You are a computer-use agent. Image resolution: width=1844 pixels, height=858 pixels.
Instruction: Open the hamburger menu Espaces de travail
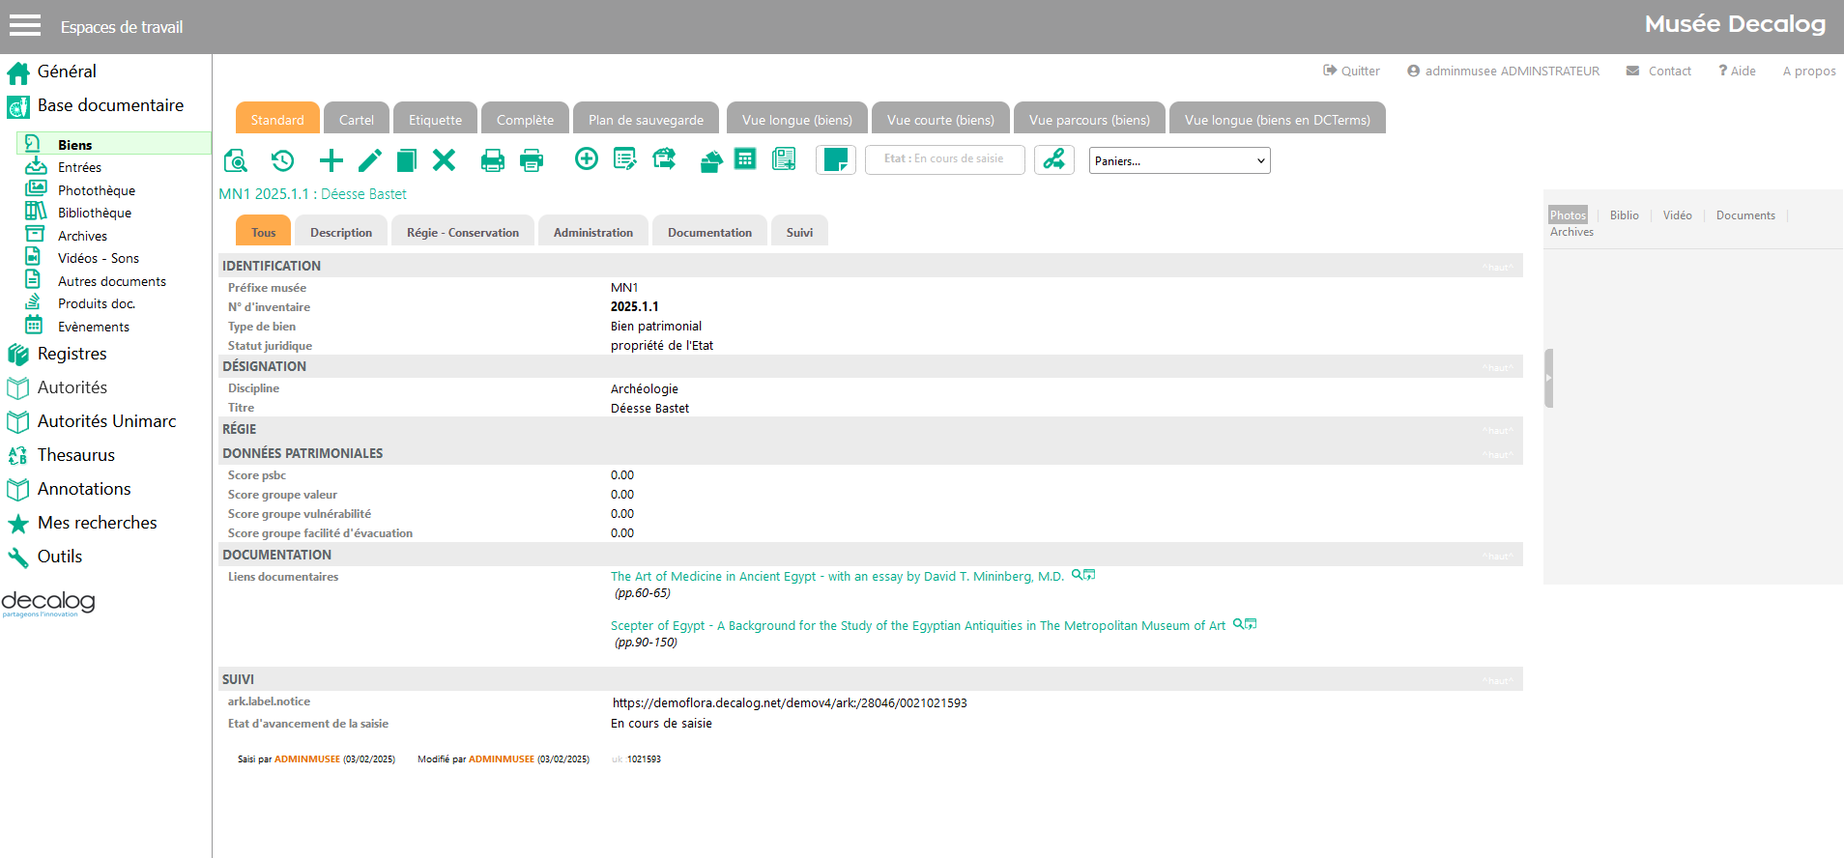click(x=25, y=26)
